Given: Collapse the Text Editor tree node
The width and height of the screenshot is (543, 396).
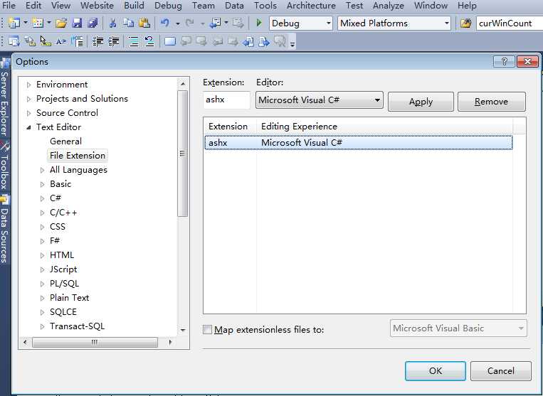Looking at the screenshot, I should [29, 127].
